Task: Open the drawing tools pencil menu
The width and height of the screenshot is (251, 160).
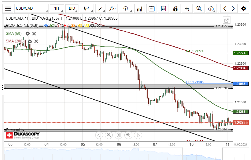Action: coord(100,9)
